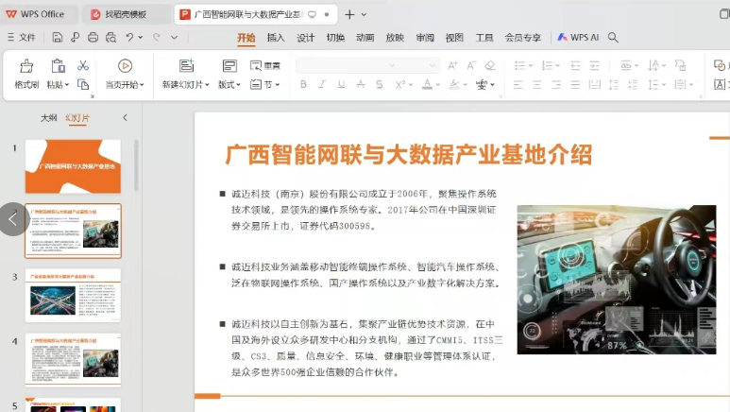Switch to the Animation tab
Image resolution: width=730 pixels, height=412 pixels.
[x=365, y=38]
